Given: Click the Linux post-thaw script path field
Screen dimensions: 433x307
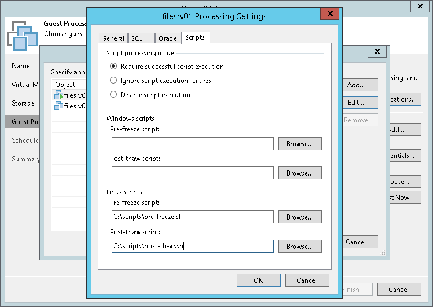Looking at the screenshot, I should pyautogui.click(x=192, y=247).
